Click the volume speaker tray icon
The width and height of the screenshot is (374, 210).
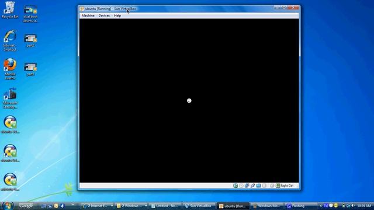pyautogui.click(x=353, y=205)
